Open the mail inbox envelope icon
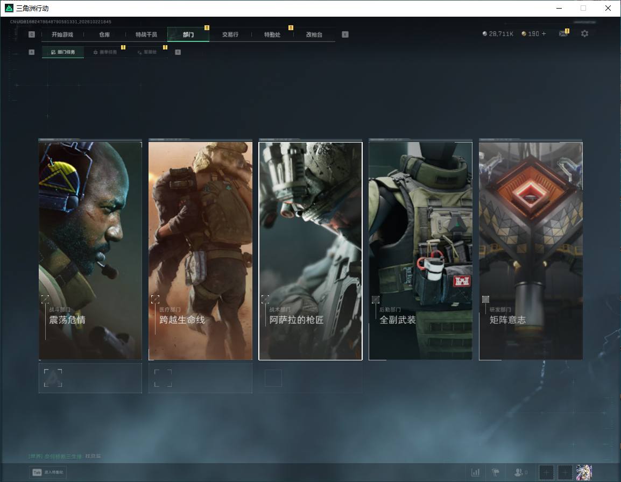Image resolution: width=621 pixels, height=482 pixels. (563, 34)
